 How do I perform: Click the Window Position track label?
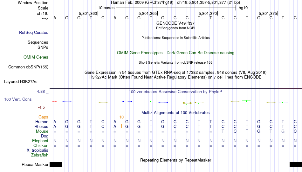(x=33, y=3)
